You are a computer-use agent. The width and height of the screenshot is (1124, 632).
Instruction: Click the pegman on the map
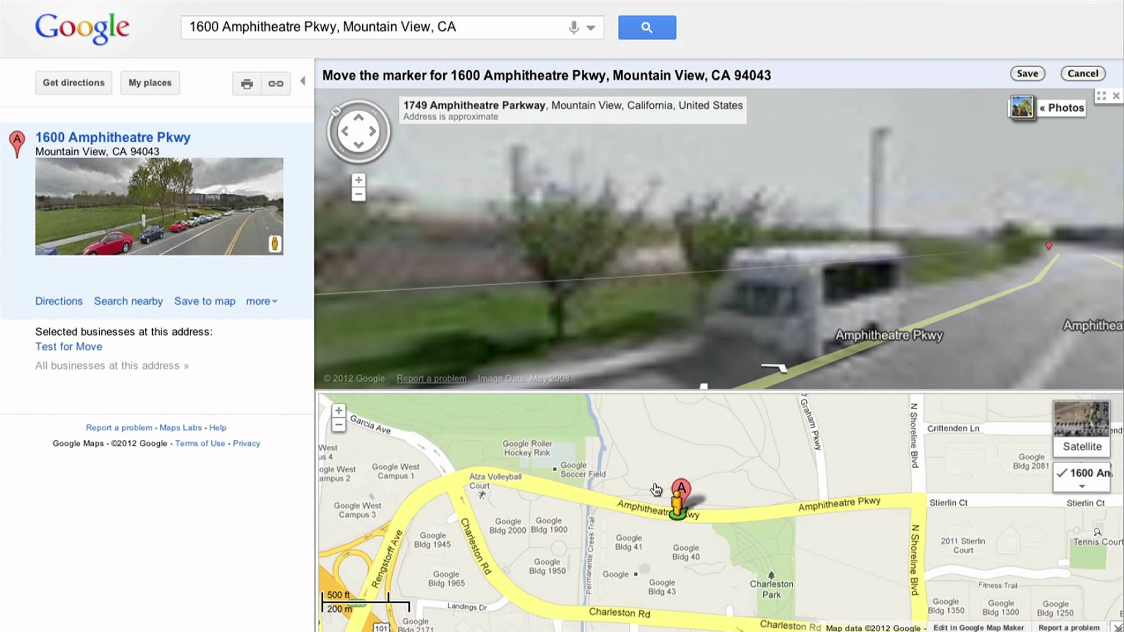point(677,506)
